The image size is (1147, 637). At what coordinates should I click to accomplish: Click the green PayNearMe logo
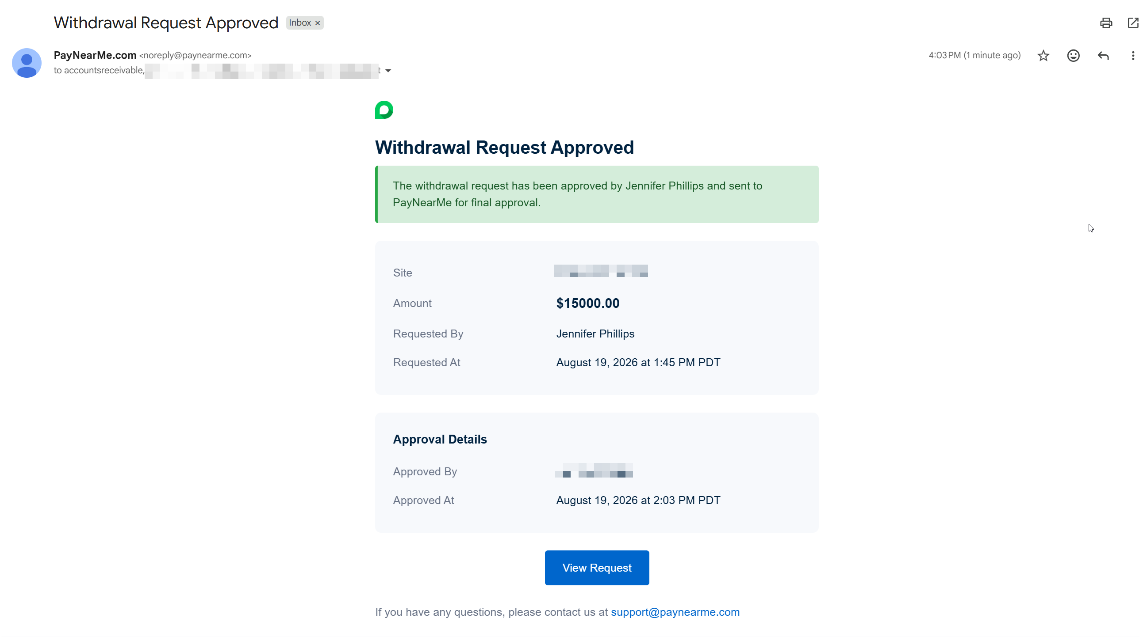click(384, 110)
